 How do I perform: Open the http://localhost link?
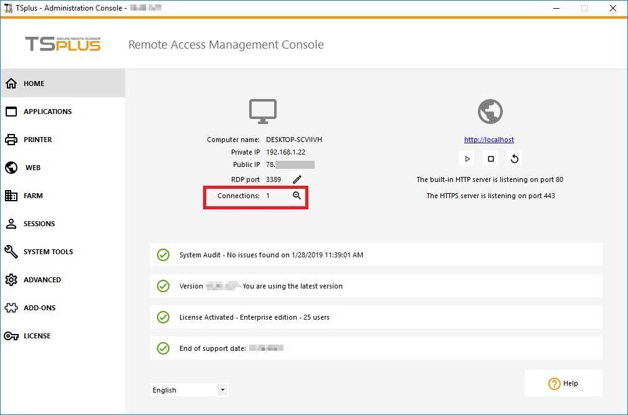[489, 140]
